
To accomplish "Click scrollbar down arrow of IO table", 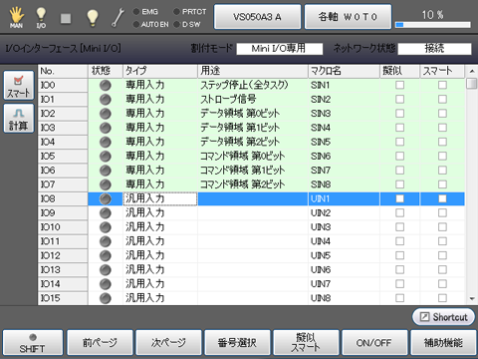I will (x=472, y=299).
